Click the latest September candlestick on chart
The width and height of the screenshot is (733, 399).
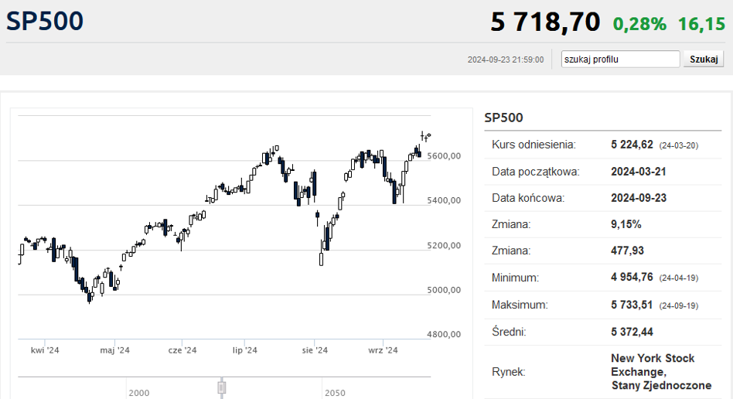(429, 135)
